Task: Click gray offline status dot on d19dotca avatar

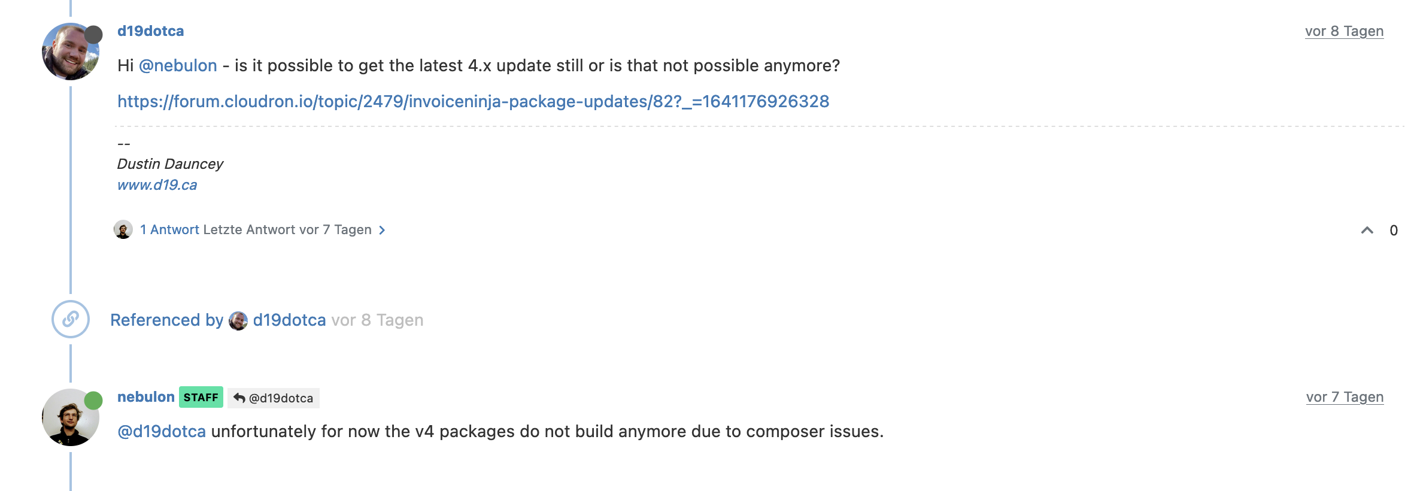Action: 93,34
